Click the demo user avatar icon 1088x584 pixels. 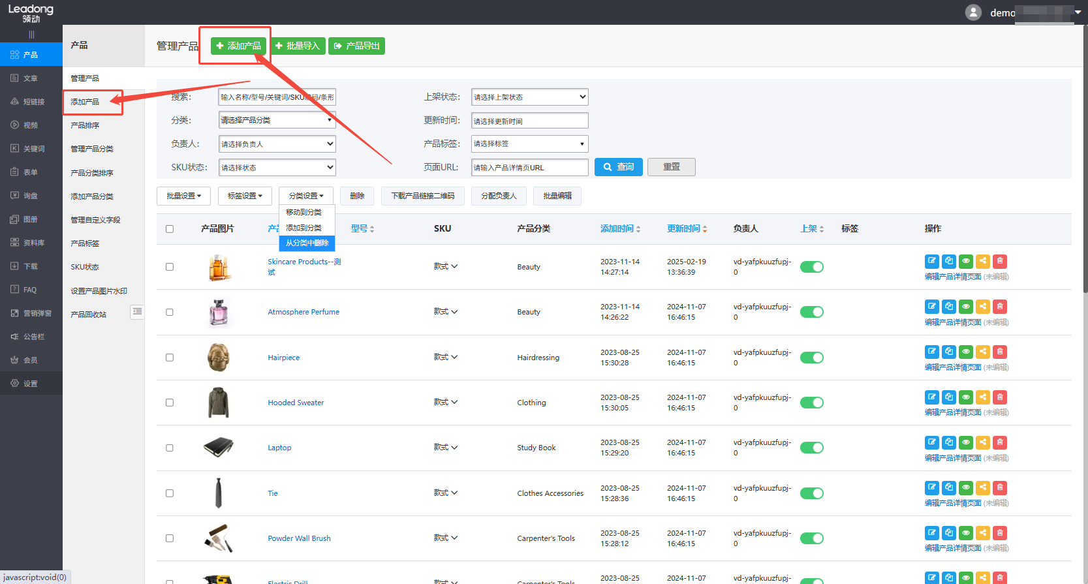(x=972, y=12)
